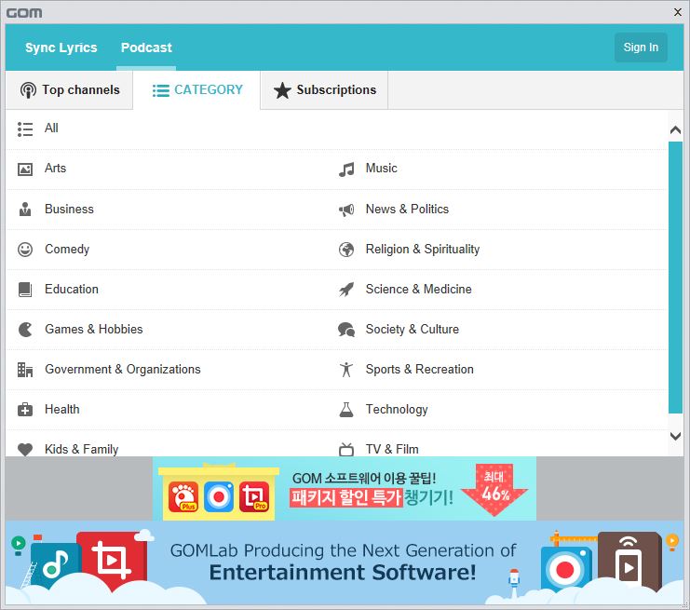Screen dimensions: 690x610
Task: Click the Kids & Family heart icon
Action: click(25, 450)
